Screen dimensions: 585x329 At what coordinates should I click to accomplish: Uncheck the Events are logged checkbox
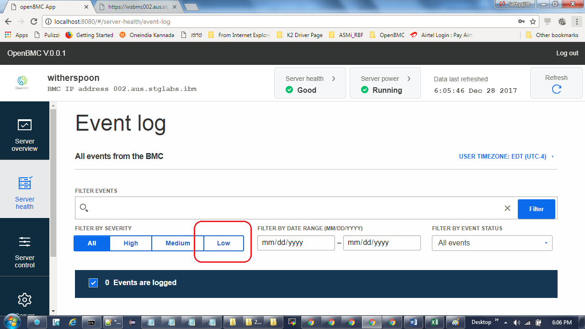[x=93, y=283]
